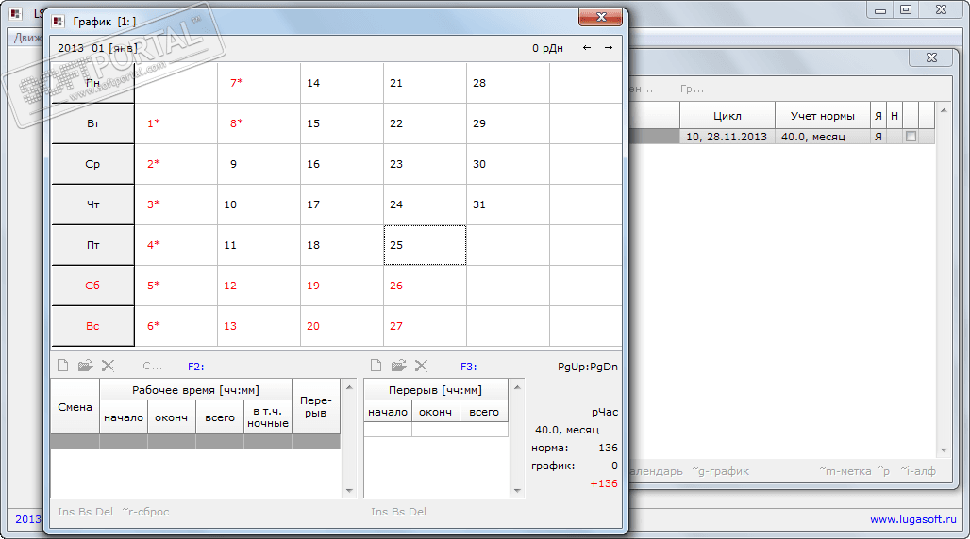
Task: Close the График window
Action: [x=600, y=17]
